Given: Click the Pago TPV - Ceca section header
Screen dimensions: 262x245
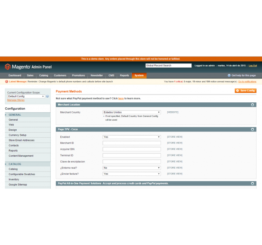Looking at the screenshot, I should coord(156,129).
